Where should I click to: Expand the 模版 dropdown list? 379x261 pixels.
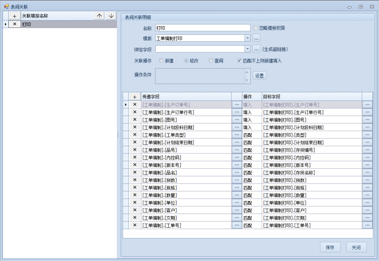point(248,38)
